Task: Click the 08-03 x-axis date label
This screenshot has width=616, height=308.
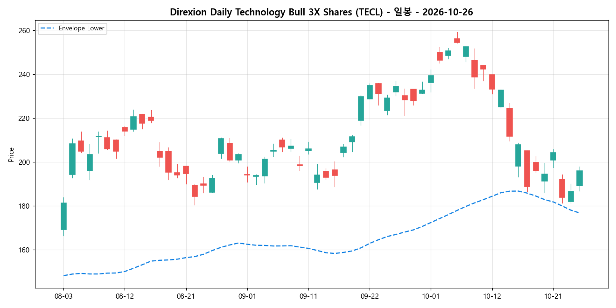Action: pos(63,296)
